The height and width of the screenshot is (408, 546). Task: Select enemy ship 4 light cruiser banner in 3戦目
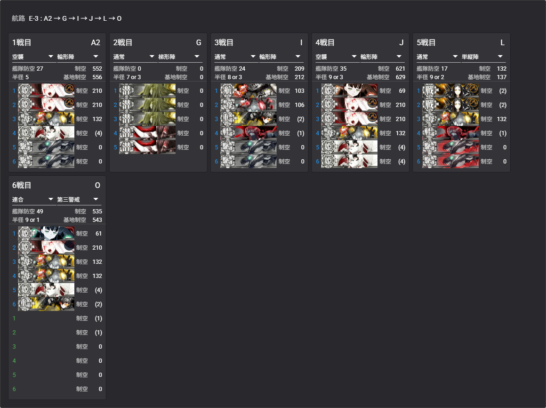(x=249, y=133)
